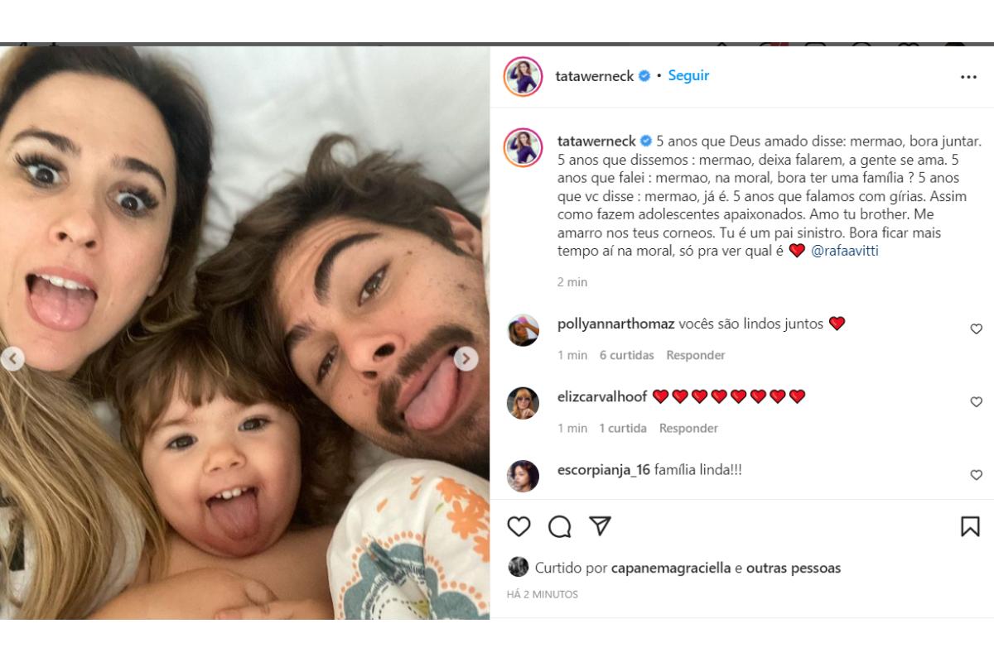Open the comment bubble icon
This screenshot has height=662, width=994.
click(x=560, y=526)
